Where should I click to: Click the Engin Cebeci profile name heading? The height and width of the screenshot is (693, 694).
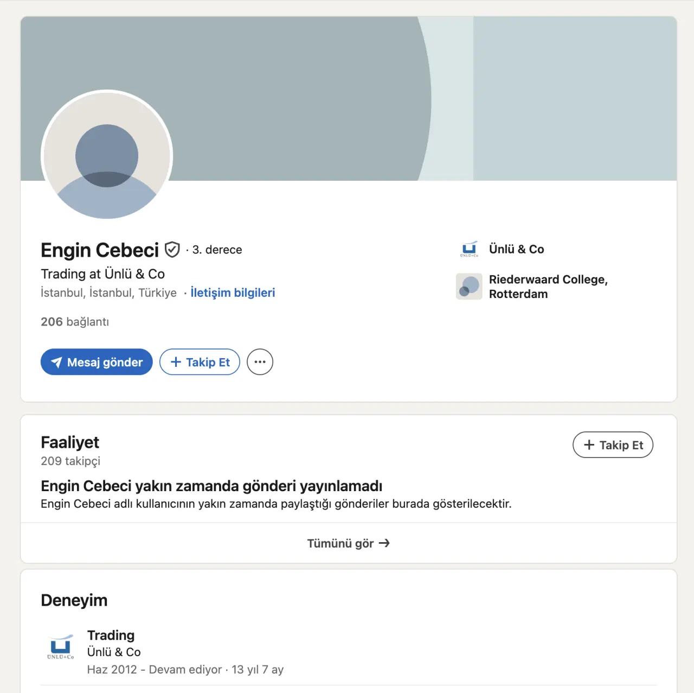100,250
